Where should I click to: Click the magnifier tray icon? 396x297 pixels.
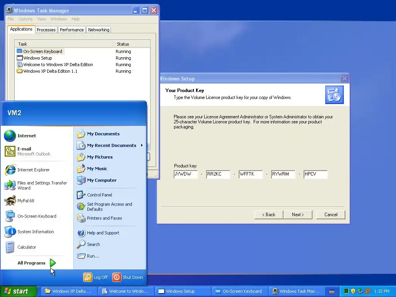pos(367,291)
